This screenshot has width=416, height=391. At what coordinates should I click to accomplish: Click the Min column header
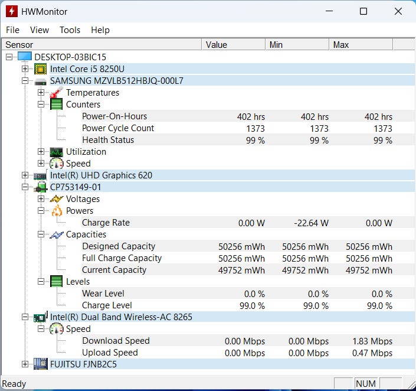(x=297, y=45)
